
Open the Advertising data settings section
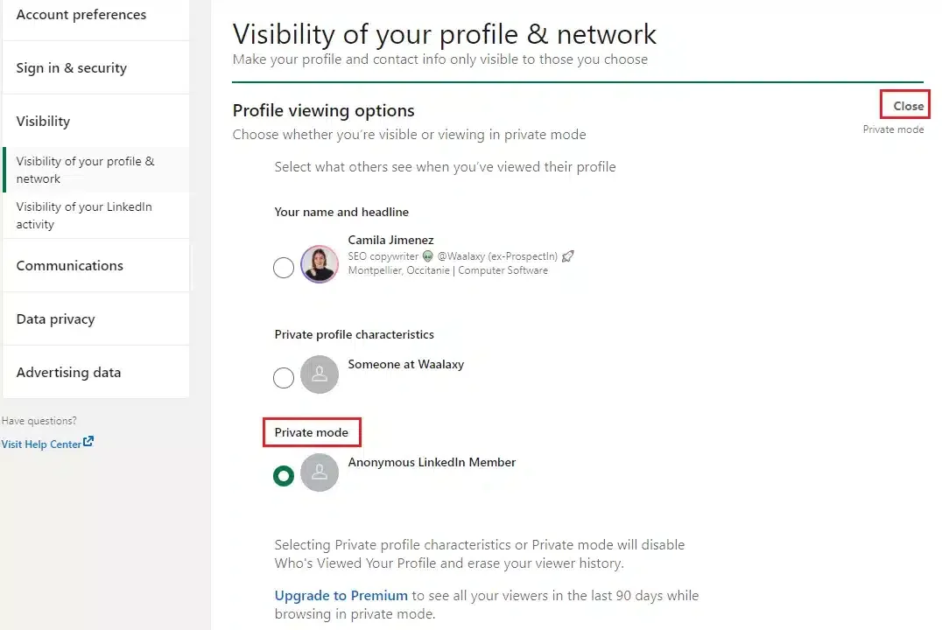point(96,373)
